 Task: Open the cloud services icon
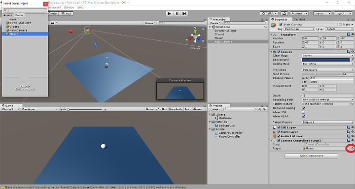(x=284, y=13)
